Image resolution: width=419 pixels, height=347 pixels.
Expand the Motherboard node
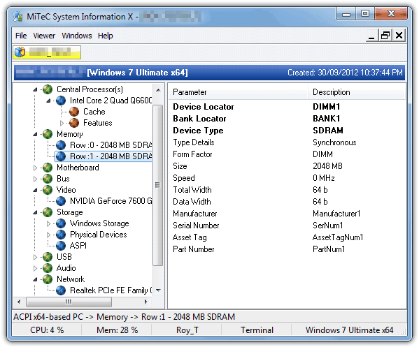click(35, 168)
